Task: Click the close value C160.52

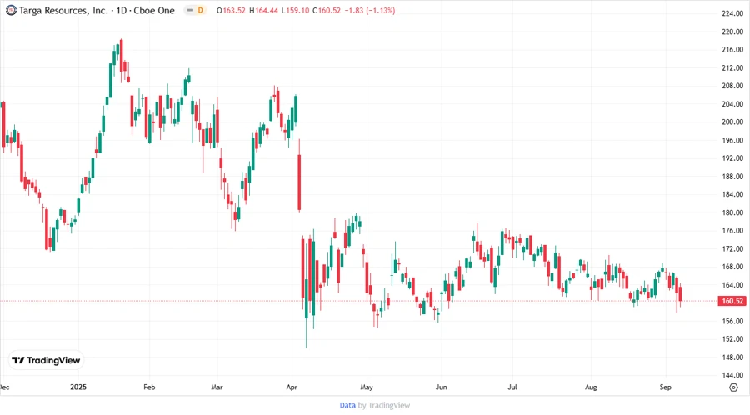Action: tap(327, 11)
